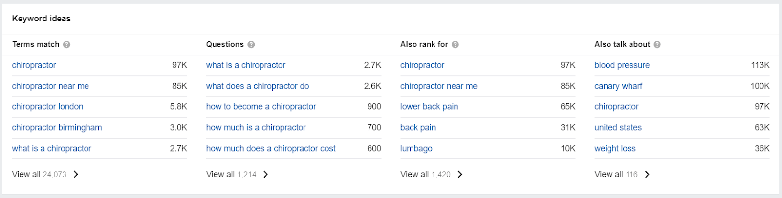Click the help icon beside Questions
The height and width of the screenshot is (198, 782).
(x=251, y=44)
